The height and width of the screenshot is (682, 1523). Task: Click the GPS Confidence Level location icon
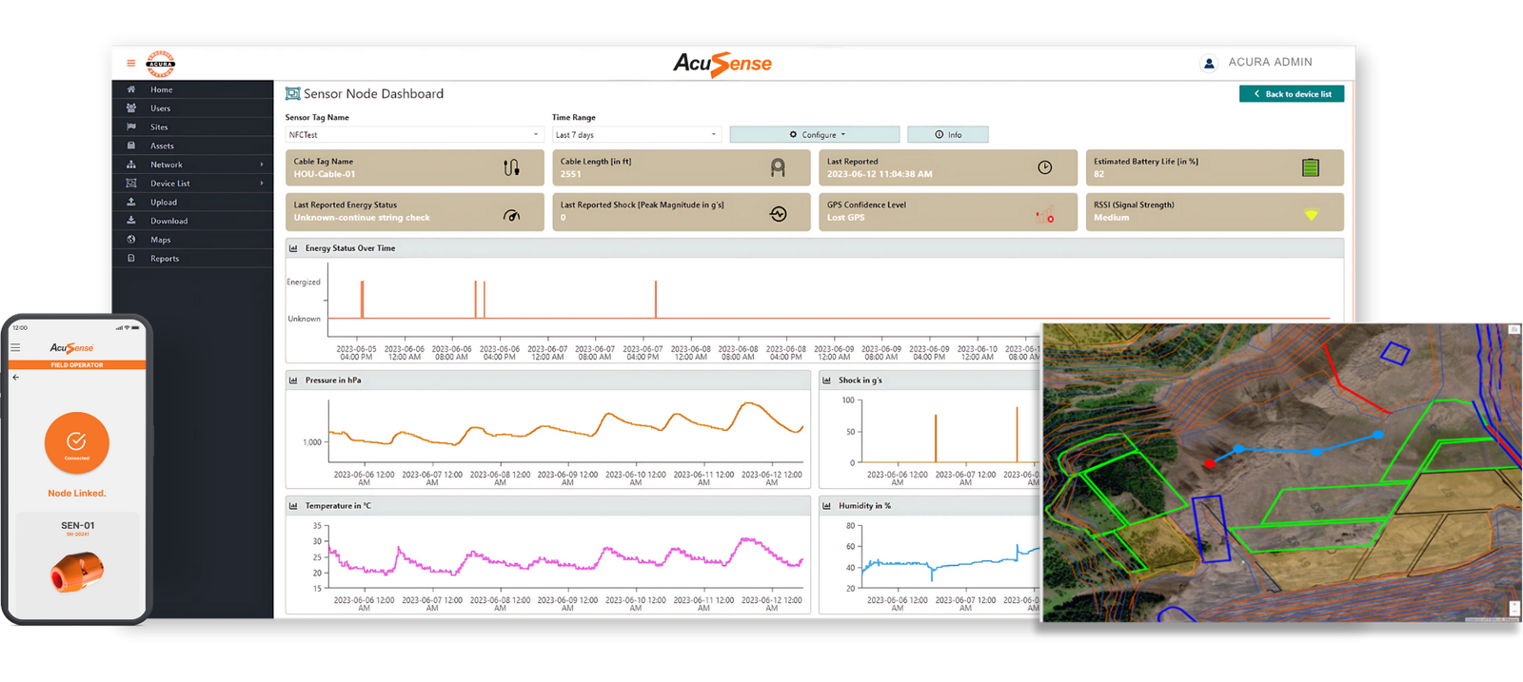click(1044, 214)
